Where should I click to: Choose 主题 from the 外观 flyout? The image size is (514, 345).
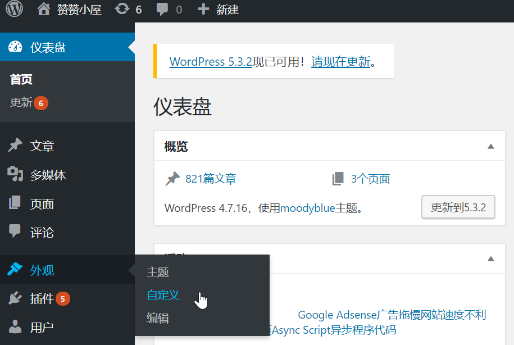(x=158, y=272)
